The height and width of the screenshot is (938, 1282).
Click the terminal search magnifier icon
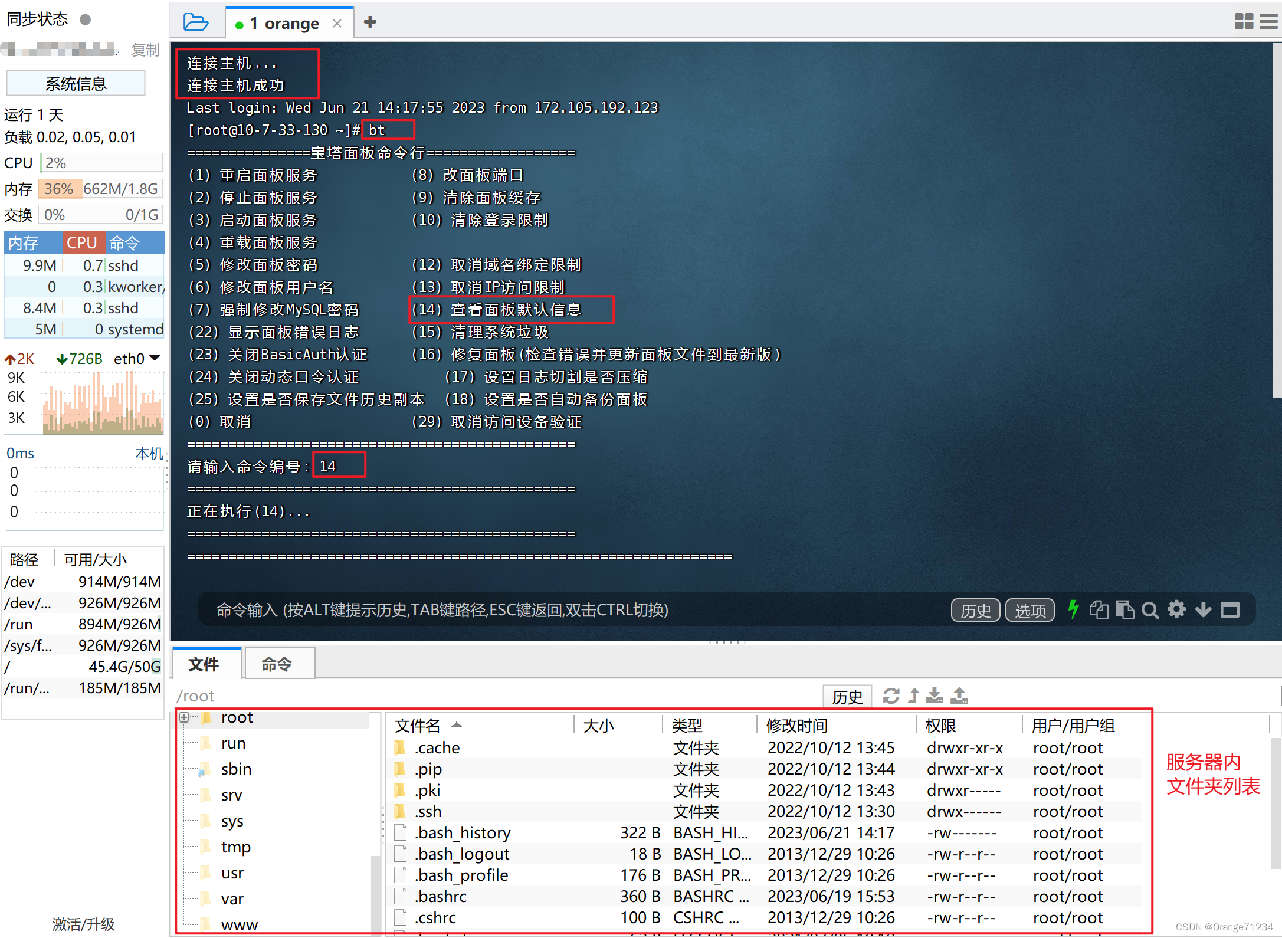1150,609
